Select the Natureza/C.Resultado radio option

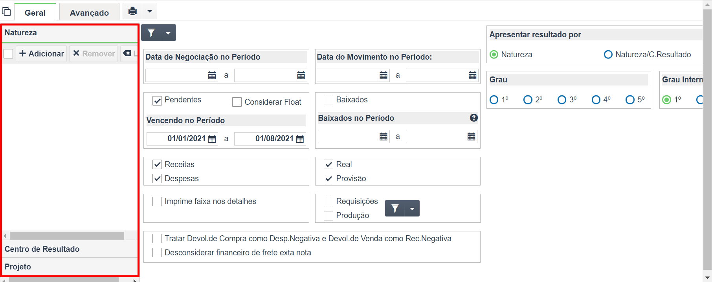[608, 55]
